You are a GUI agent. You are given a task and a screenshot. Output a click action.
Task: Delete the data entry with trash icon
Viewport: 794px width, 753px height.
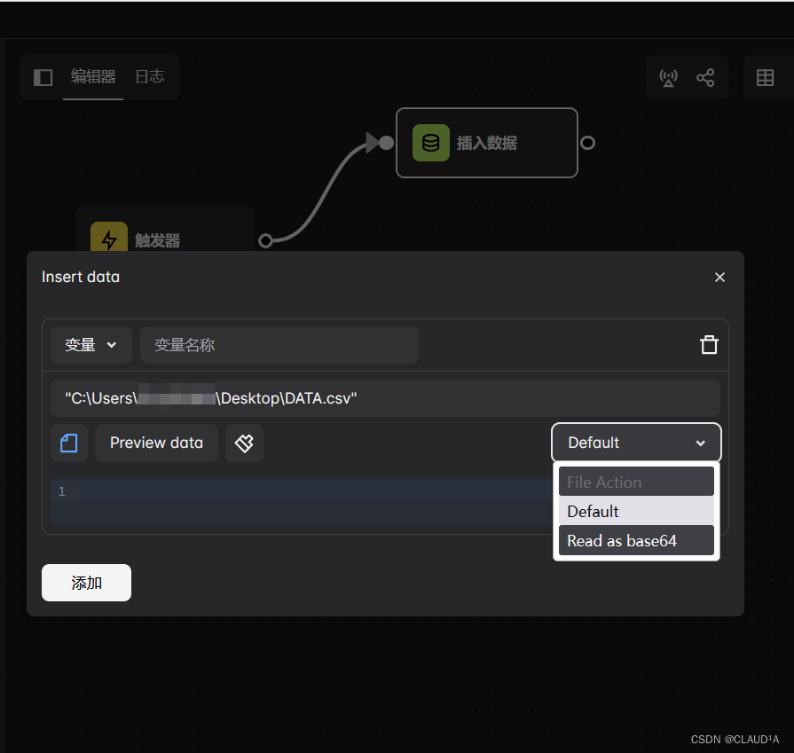[x=709, y=345]
